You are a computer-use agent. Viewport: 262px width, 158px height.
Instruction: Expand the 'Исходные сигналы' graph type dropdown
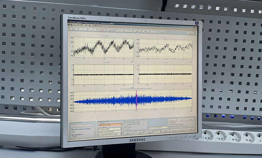110,128
